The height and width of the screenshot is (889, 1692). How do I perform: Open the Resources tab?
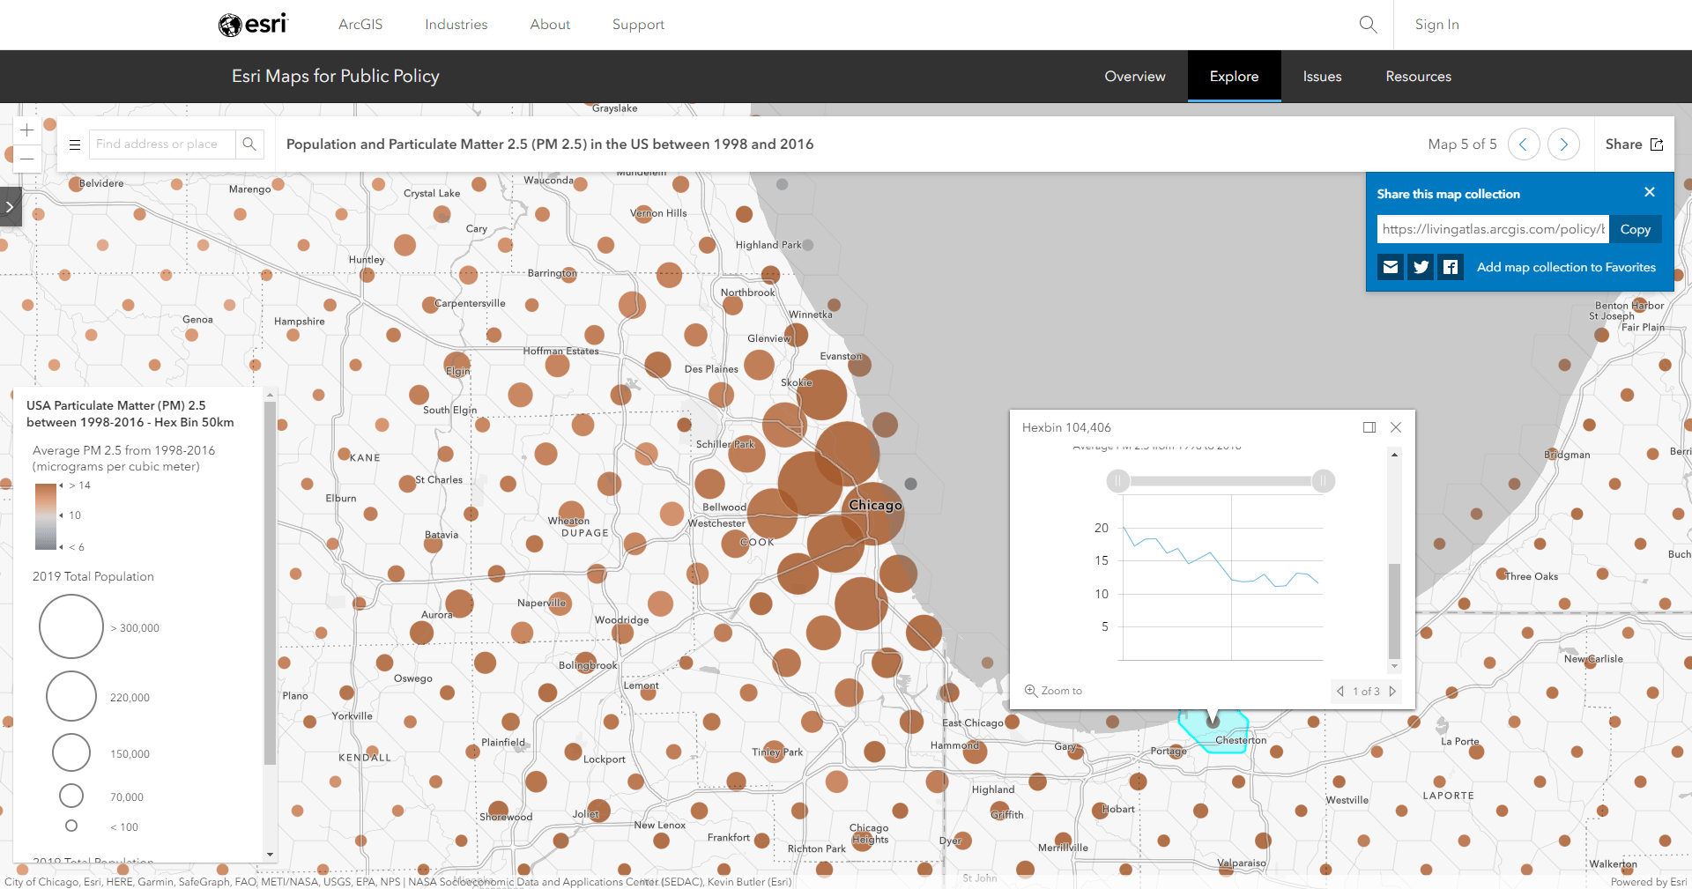click(x=1419, y=77)
